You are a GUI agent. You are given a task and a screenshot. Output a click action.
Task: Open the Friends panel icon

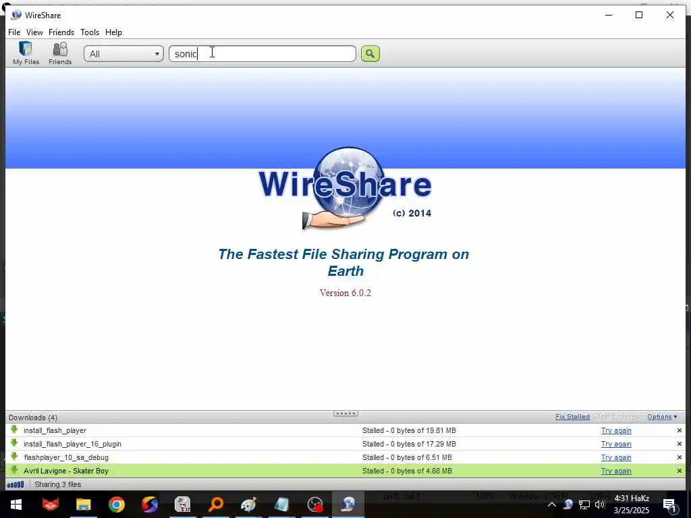(60, 53)
